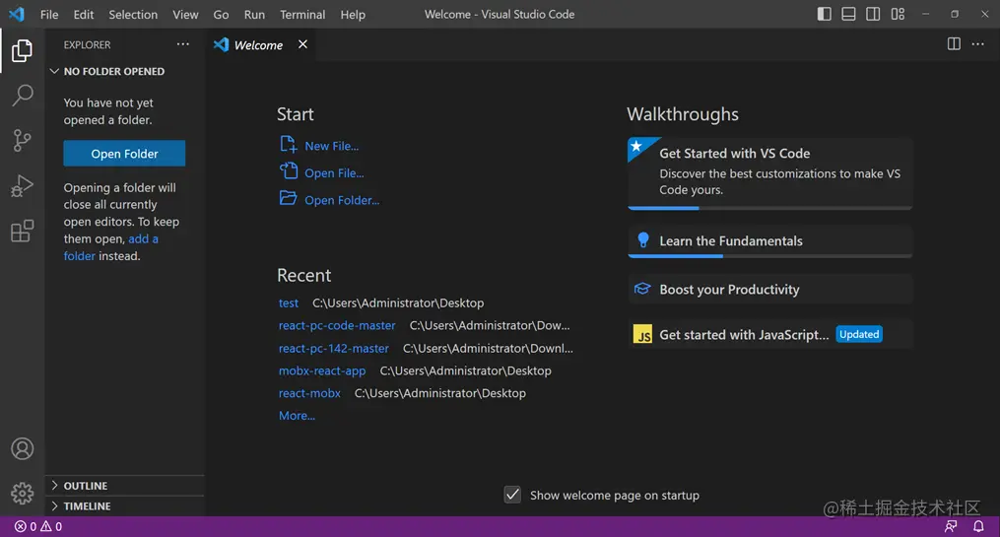
Task: Open Run and Debug view
Action: (22, 186)
